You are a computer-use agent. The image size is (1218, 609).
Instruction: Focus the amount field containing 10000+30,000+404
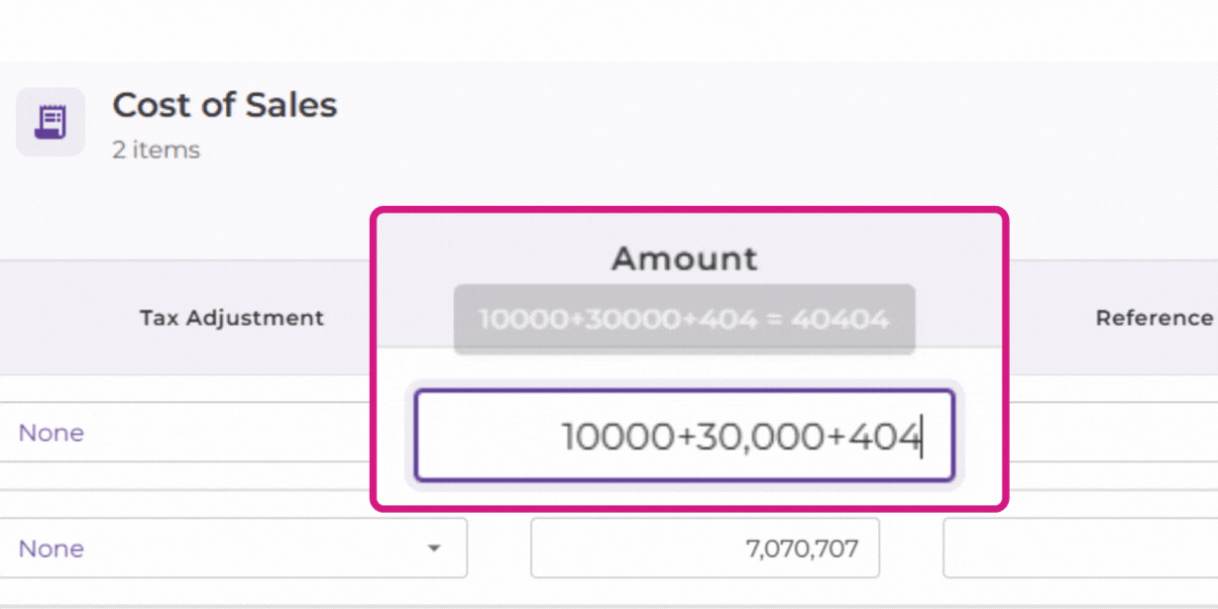click(x=684, y=436)
